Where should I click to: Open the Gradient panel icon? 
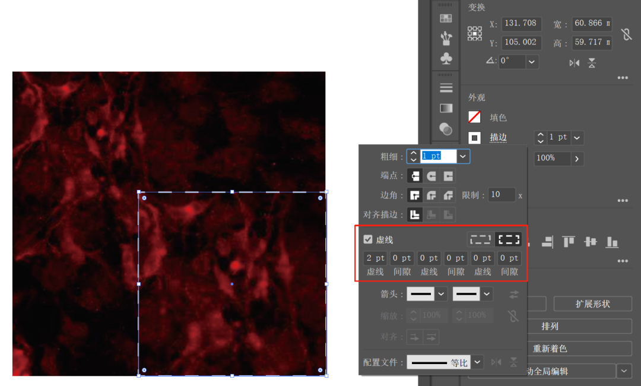click(x=446, y=108)
